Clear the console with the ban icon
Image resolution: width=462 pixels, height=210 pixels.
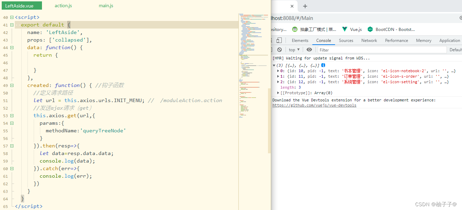tap(280, 50)
